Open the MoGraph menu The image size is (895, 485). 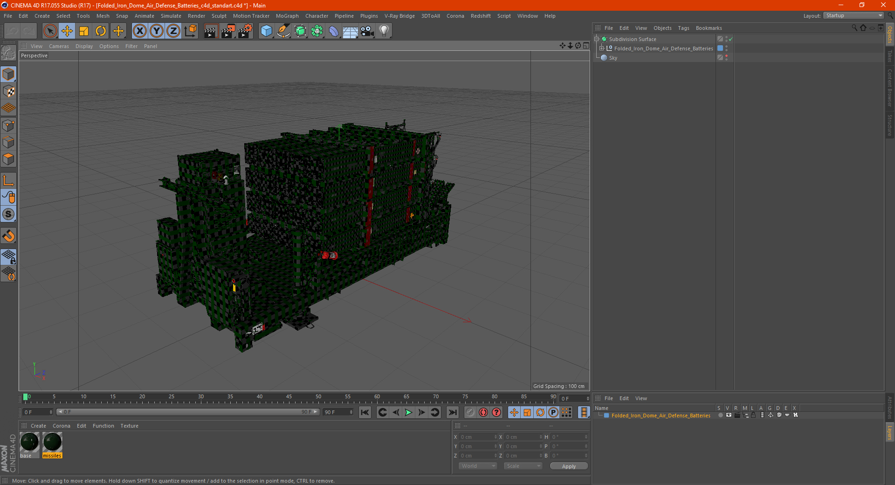287,16
